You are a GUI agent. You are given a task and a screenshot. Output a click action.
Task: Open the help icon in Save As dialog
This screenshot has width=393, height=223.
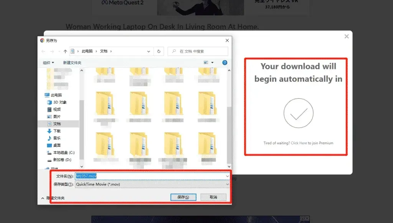click(225, 62)
